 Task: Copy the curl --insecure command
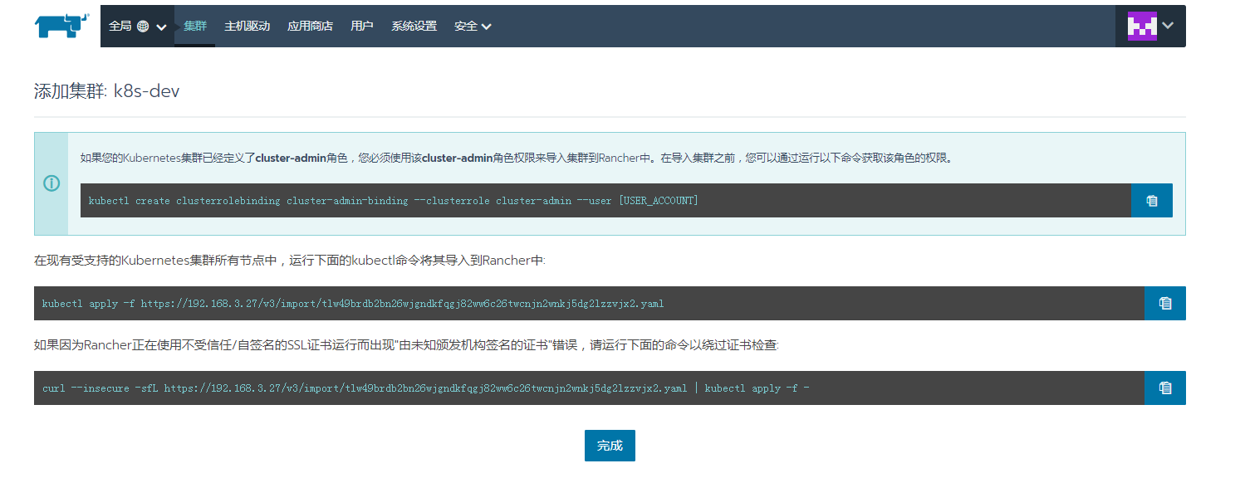coord(1164,388)
